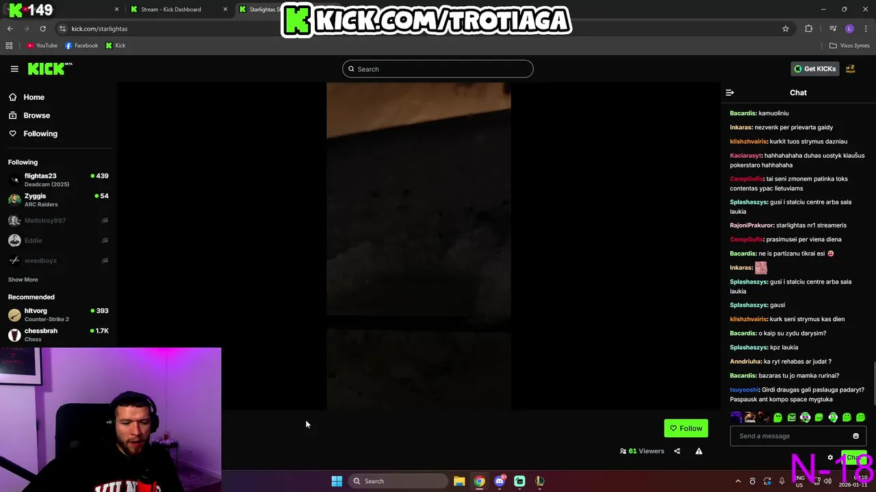Open YouTube bookmark
The width and height of the screenshot is (876, 492).
pos(42,46)
